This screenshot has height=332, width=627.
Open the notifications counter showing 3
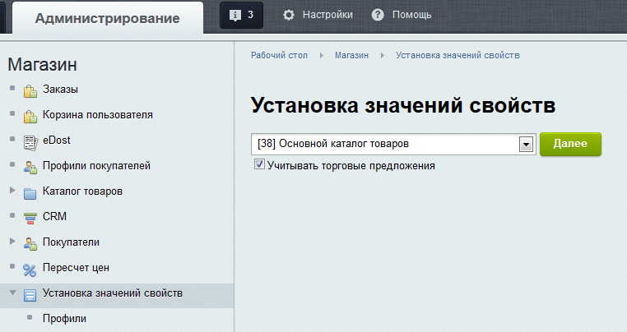243,15
